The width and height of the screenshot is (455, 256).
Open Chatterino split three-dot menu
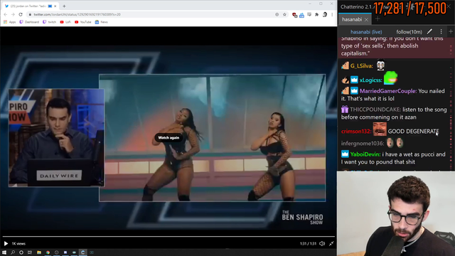pos(441,31)
